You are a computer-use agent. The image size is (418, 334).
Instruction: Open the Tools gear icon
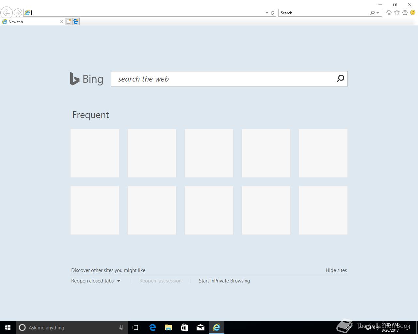[x=405, y=13]
